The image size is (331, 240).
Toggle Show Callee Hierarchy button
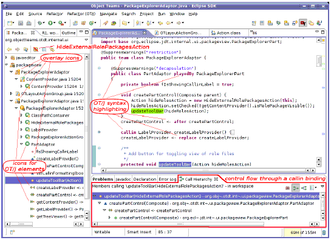(304, 187)
